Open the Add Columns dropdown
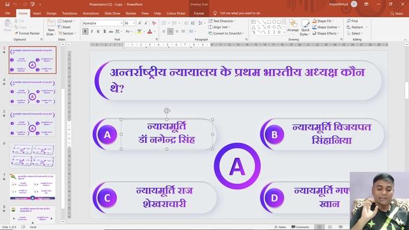Screen dimensions: 409x230 (192, 31)
